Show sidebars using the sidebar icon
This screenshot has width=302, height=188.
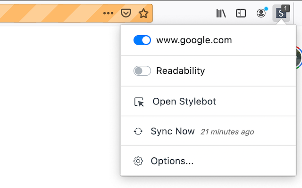point(241,14)
